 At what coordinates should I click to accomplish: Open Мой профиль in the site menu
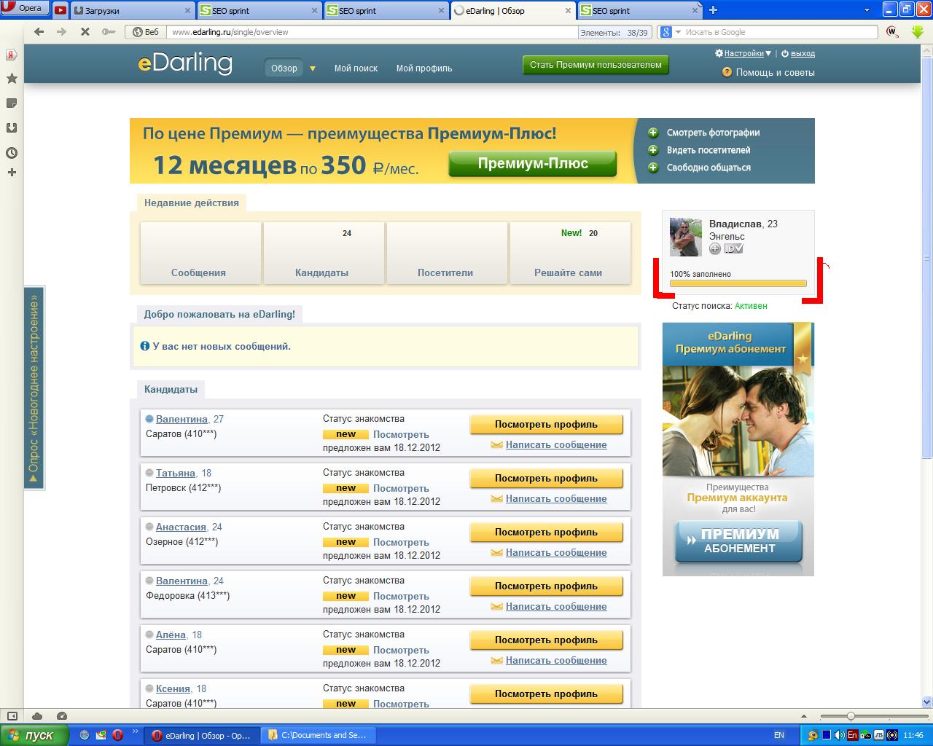[x=424, y=68]
